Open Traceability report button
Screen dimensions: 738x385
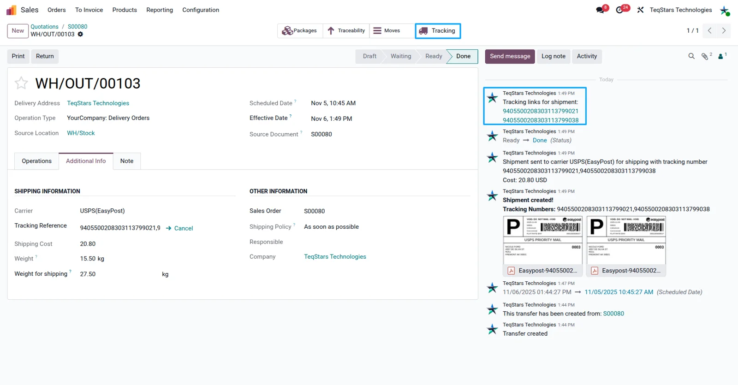346,30
